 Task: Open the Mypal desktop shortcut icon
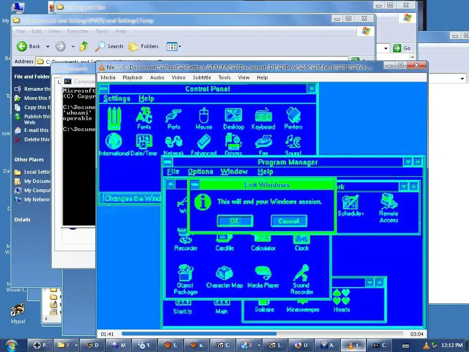18,309
